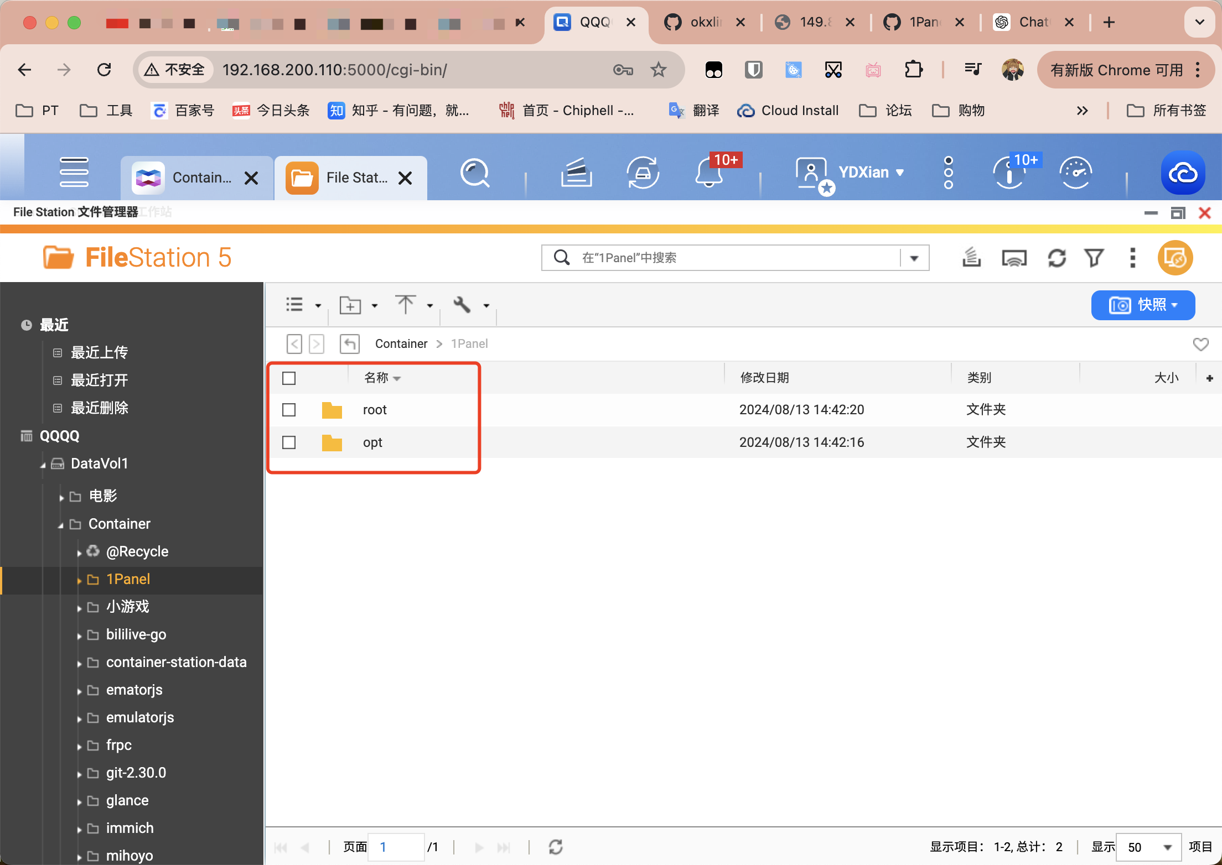Open the filter funnel icon
The image size is (1222, 865).
(x=1094, y=258)
